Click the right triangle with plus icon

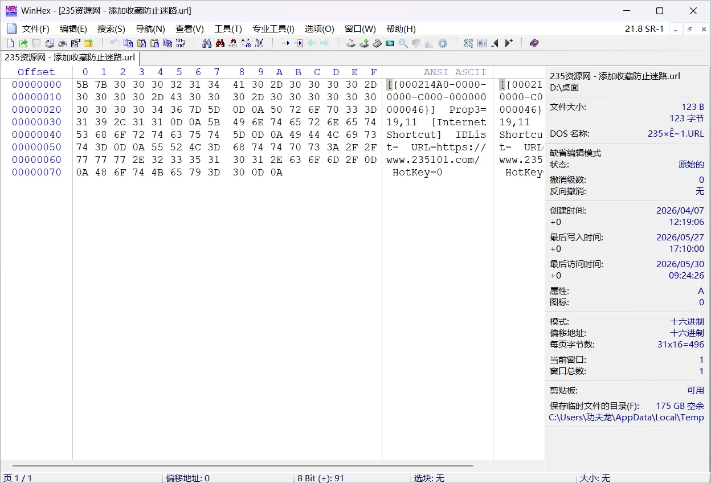pos(509,43)
